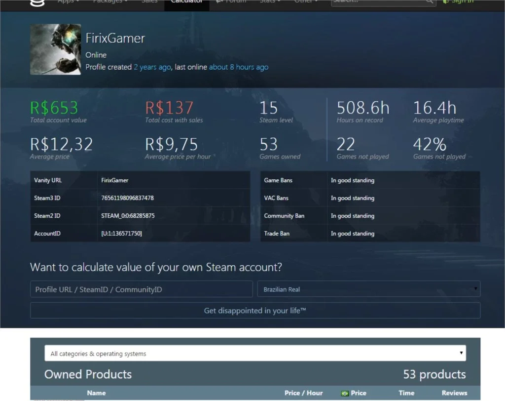
Task: Click the '15' Steam level value
Action: click(x=269, y=108)
